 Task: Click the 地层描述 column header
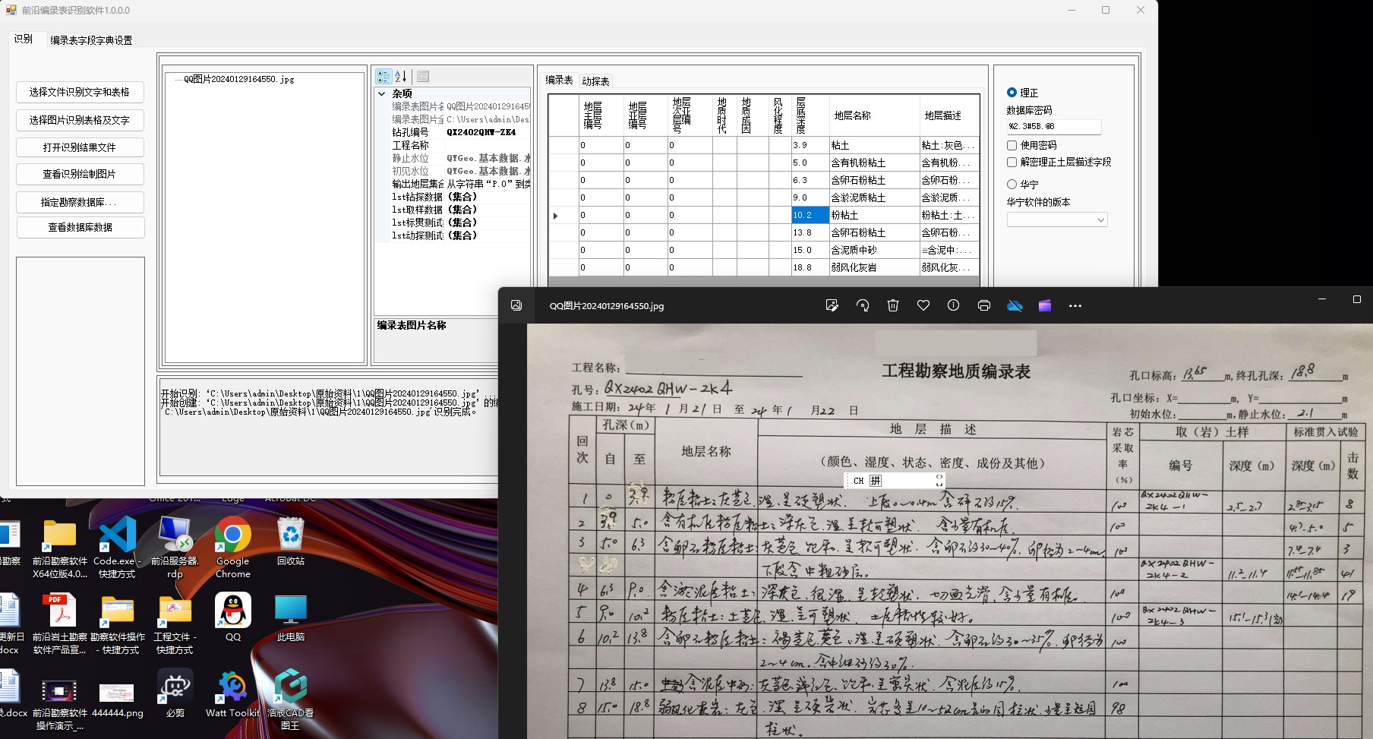pos(948,115)
